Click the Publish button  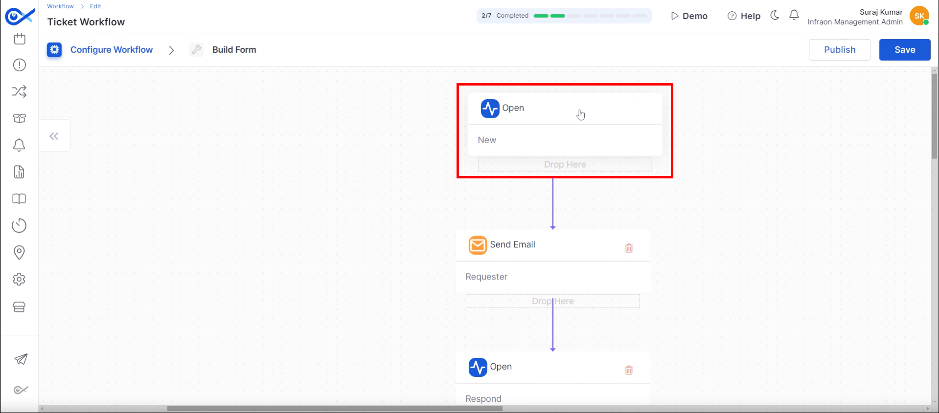839,50
